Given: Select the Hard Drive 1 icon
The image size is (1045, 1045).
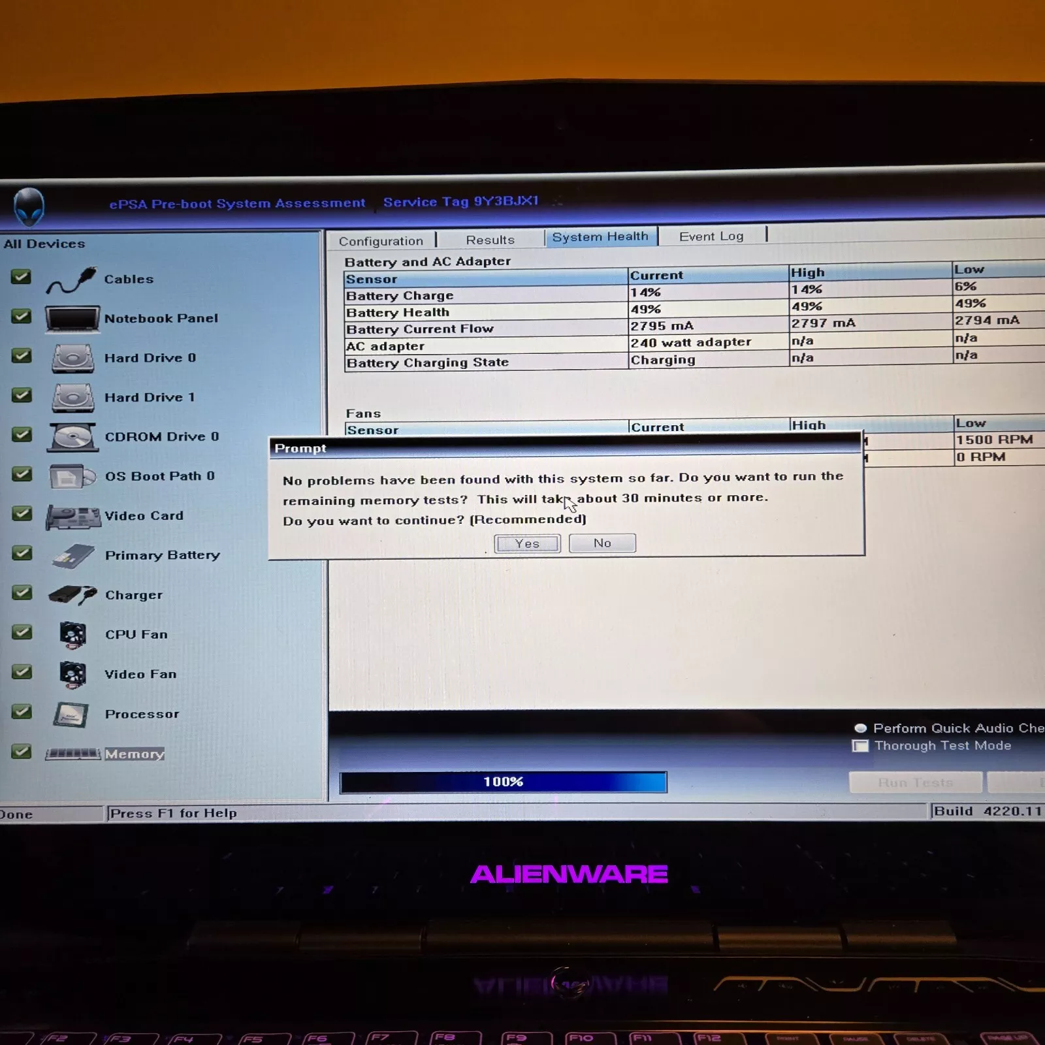Looking at the screenshot, I should 72,398.
